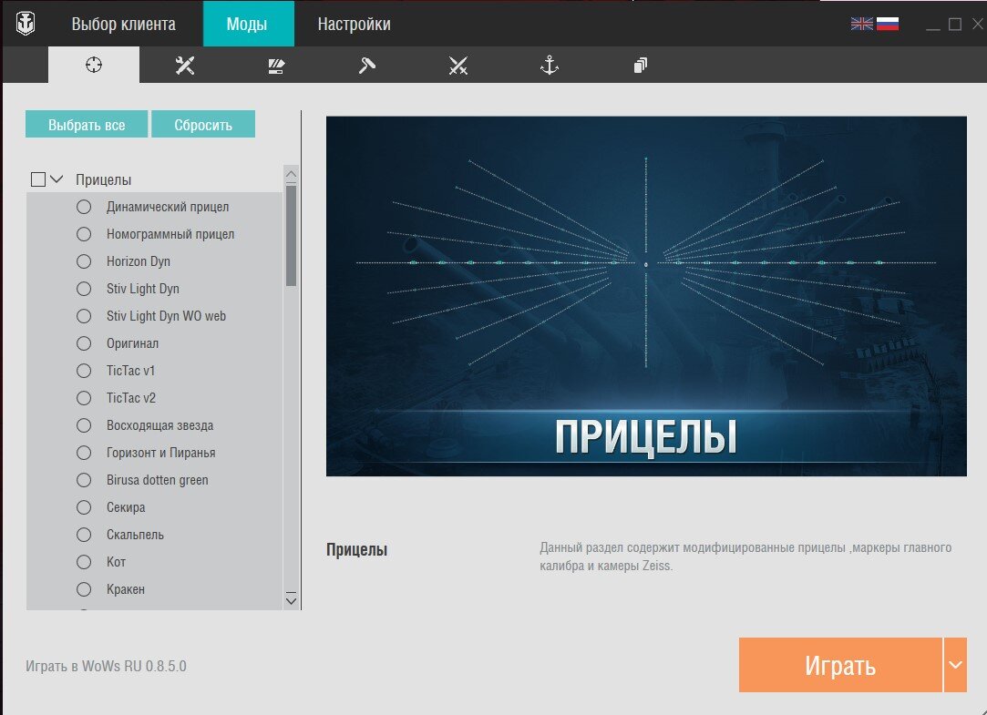
Task: Pick the Скальпель radio option
Action: (84, 535)
